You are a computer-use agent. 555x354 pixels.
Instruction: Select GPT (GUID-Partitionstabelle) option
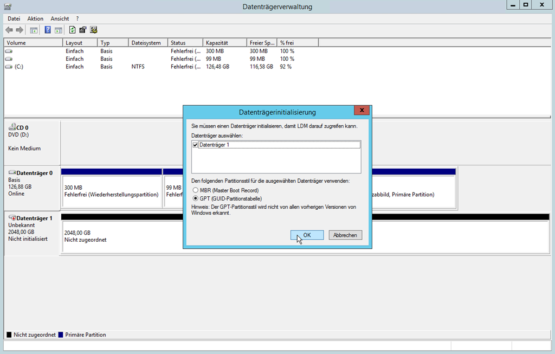196,198
